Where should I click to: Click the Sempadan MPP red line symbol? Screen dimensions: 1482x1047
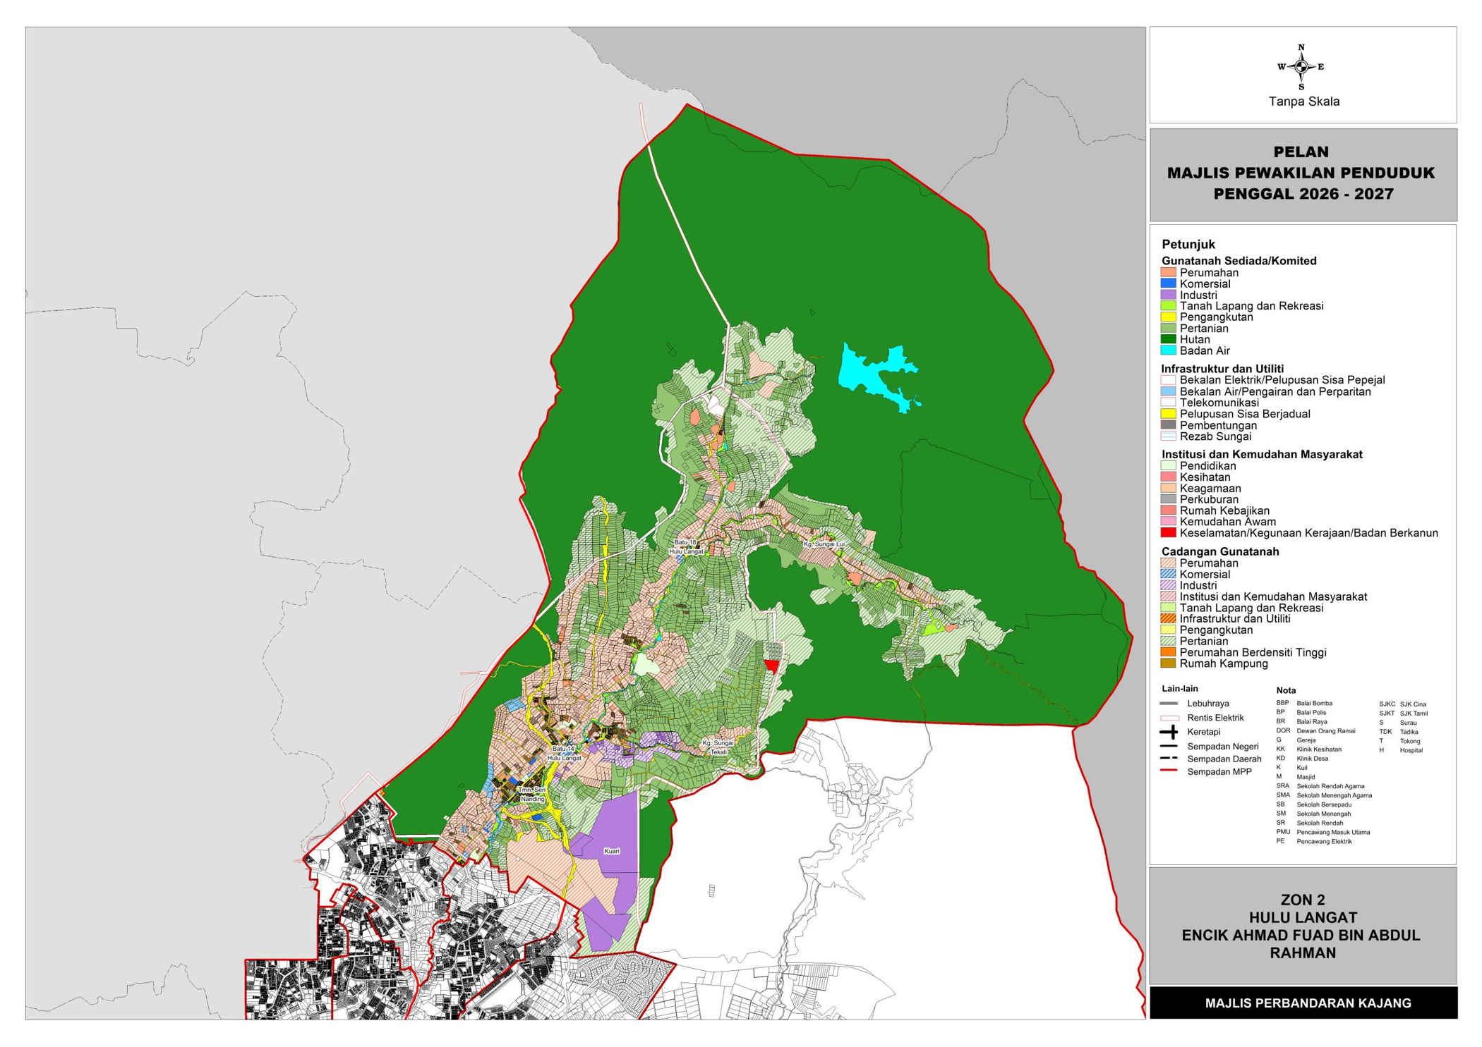tap(1169, 771)
